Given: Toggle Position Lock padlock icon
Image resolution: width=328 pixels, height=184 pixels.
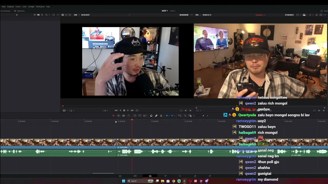Looking at the screenshot, I should [161, 116].
